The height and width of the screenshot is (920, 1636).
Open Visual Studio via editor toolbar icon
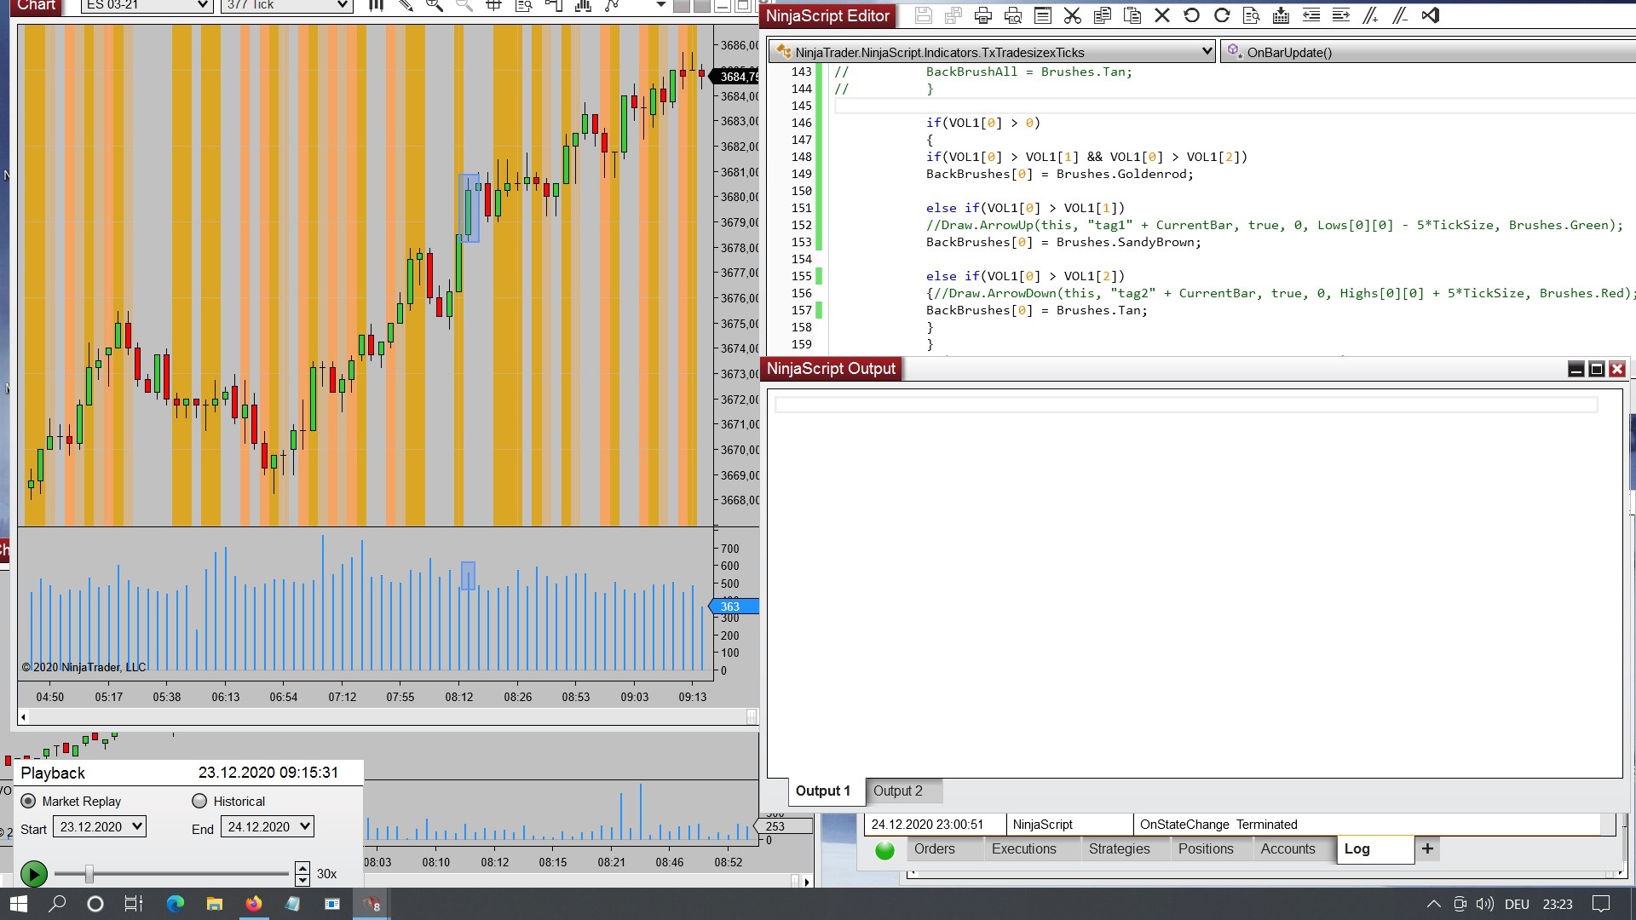coord(1431,15)
